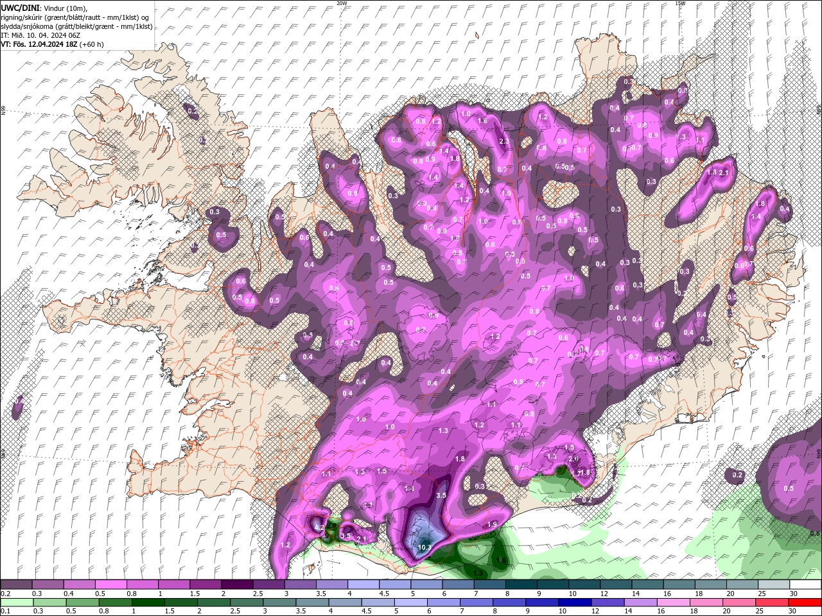822x616 pixels.
Task: Click the deep blue rain legend swatch labeled 10
Action: point(575,603)
